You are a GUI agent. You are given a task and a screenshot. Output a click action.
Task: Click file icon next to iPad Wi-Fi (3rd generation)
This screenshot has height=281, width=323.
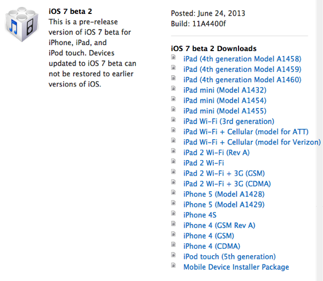(173, 120)
